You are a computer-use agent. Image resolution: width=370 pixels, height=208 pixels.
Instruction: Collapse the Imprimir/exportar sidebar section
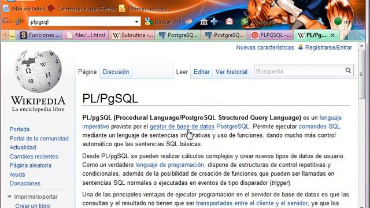(x=32, y=196)
